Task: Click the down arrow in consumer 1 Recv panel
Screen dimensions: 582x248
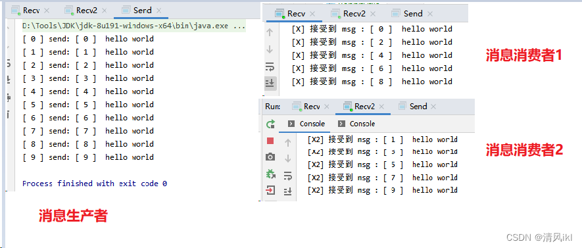Action: coord(270,49)
